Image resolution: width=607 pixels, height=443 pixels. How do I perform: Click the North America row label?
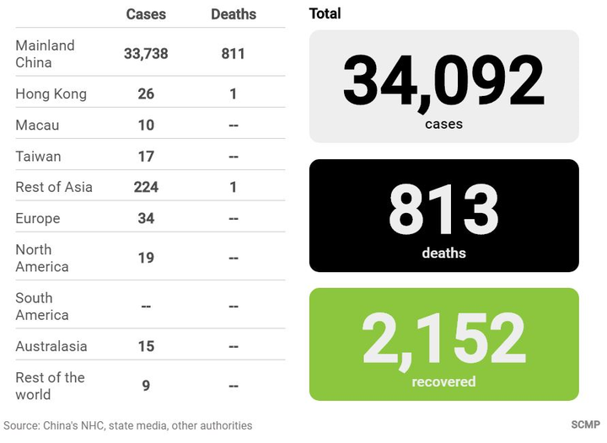(42, 258)
